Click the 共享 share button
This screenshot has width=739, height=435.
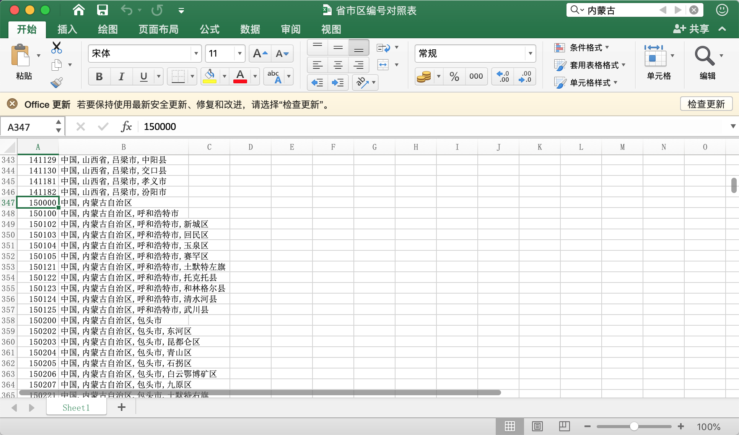click(691, 29)
